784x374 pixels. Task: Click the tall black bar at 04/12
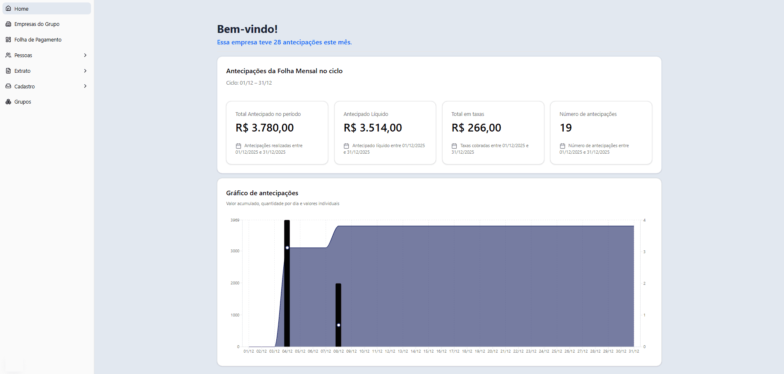pos(287,296)
